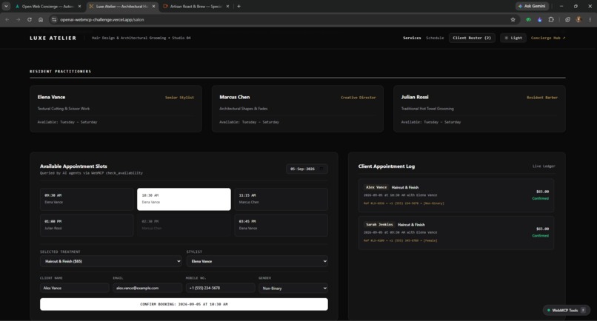597x321 pixels.
Task: Open the tab search dropdown arrow
Action: click(6, 6)
